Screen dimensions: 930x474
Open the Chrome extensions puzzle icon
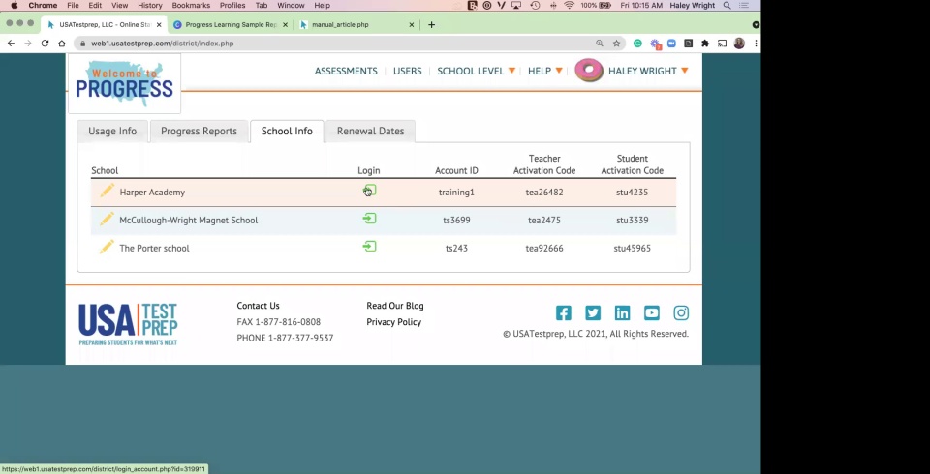705,44
